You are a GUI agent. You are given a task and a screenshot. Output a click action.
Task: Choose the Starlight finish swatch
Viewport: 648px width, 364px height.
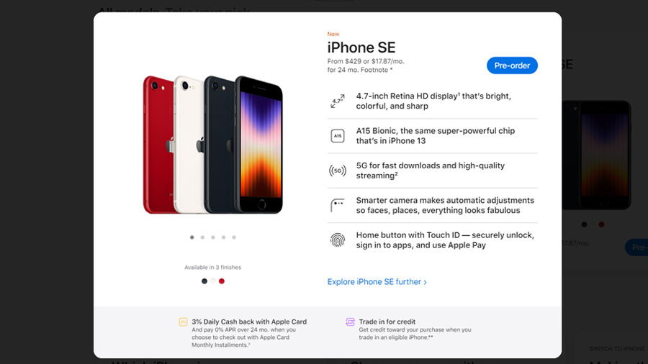coord(213,281)
